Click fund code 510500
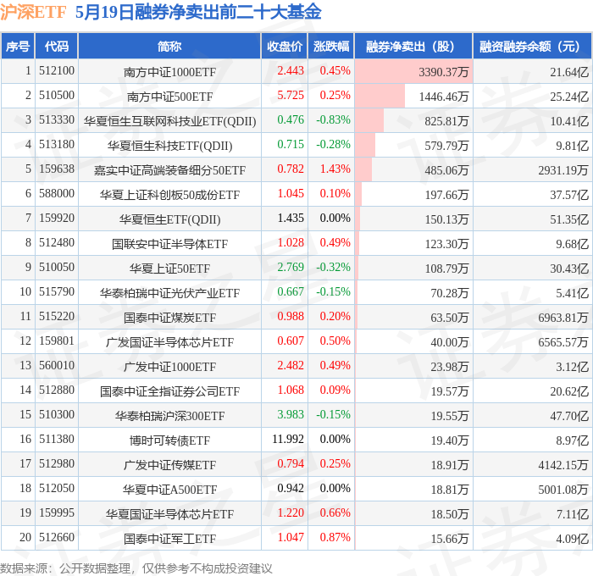Screen dimensions: 593x576 click(57, 96)
